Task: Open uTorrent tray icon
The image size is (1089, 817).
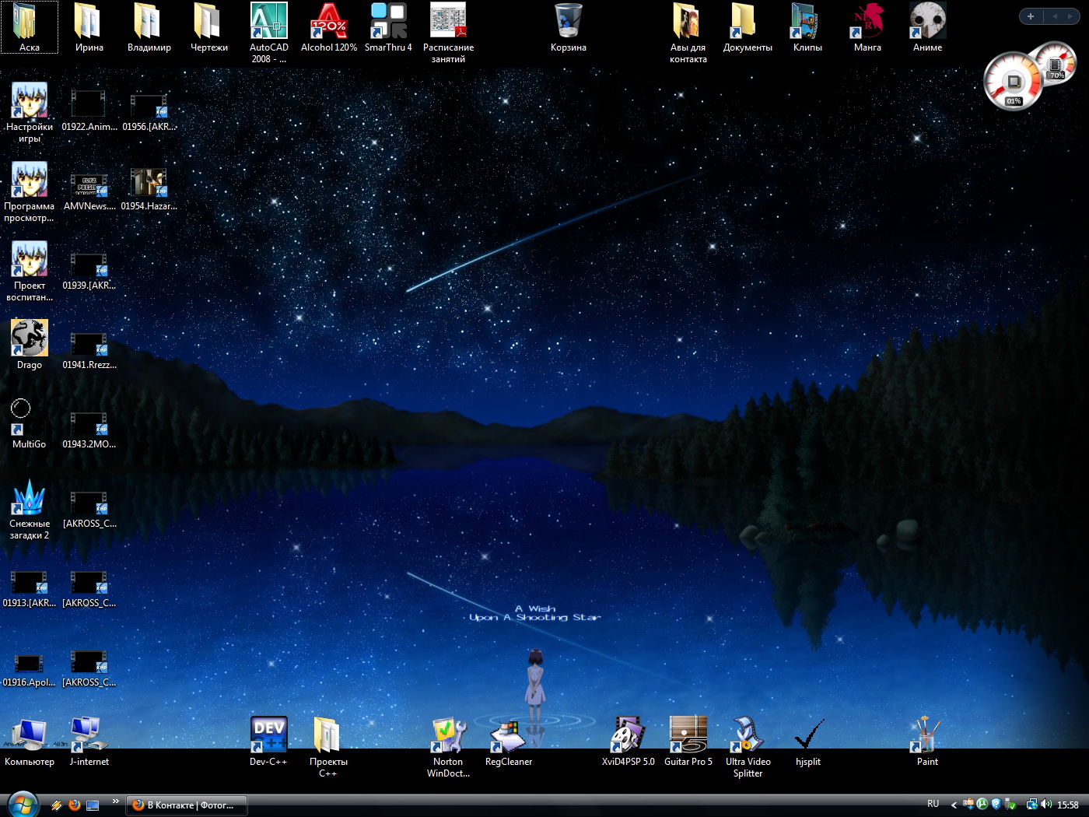Action: (982, 804)
